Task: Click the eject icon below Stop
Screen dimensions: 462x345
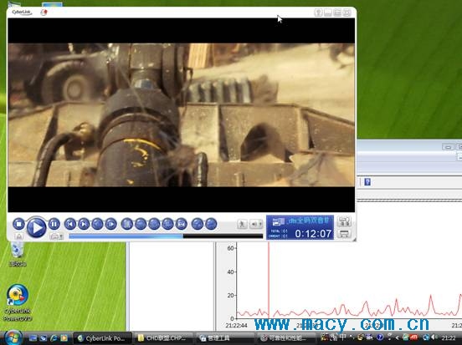Action: pos(18,236)
